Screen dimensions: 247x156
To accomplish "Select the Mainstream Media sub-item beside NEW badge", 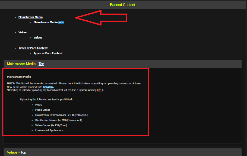I will click(45, 22).
